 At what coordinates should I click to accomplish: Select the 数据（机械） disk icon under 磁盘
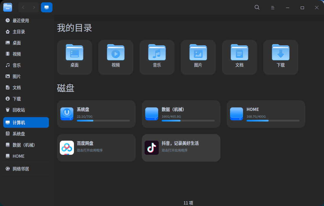click(x=152, y=114)
